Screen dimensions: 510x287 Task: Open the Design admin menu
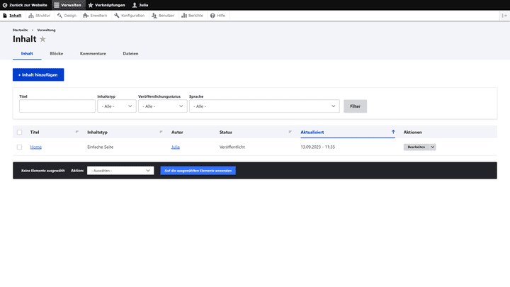tap(67, 16)
